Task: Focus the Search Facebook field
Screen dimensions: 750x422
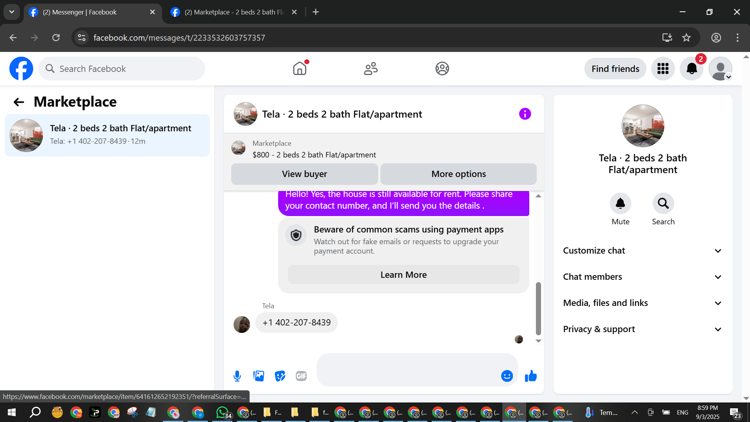Action: [121, 69]
